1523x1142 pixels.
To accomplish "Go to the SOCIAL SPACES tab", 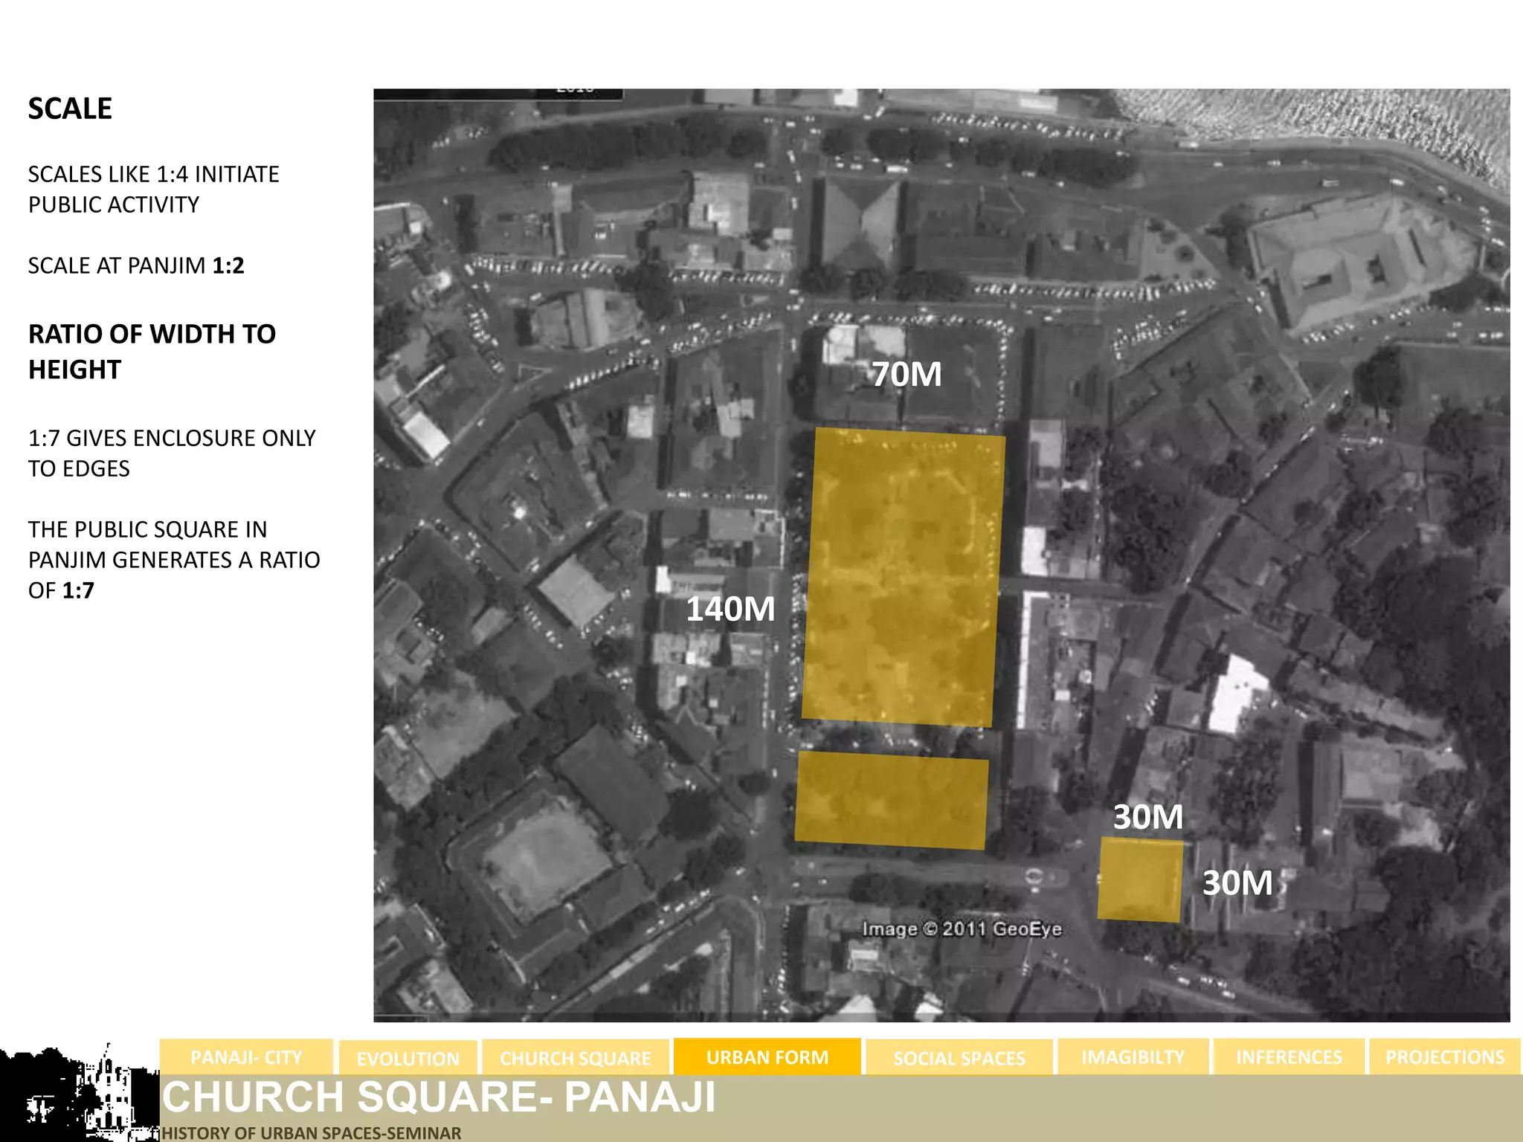I will tap(959, 1057).
